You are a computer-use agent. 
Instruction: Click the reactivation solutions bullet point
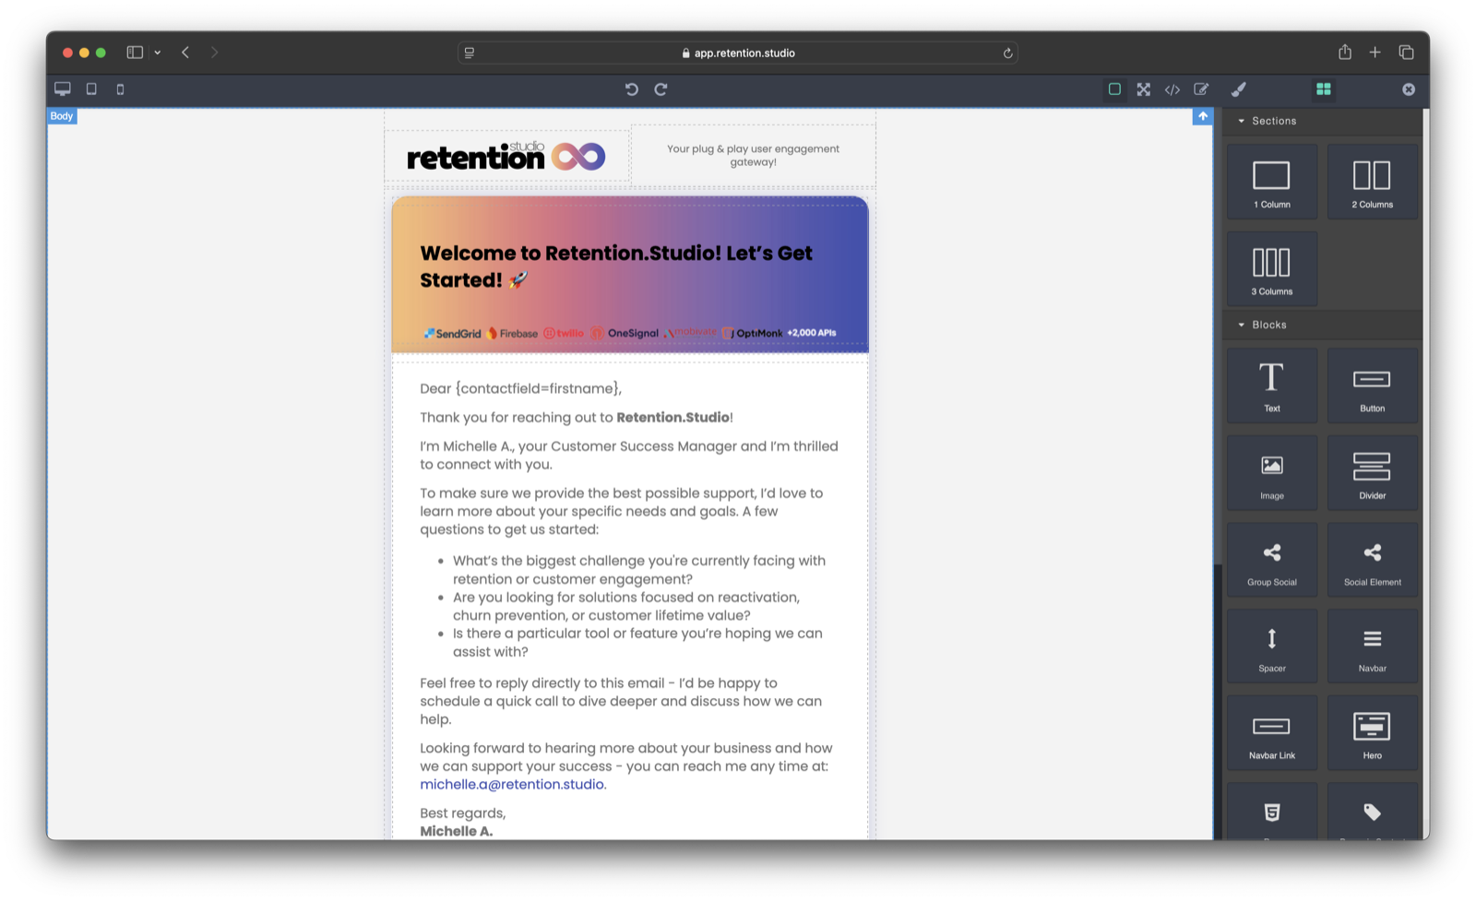point(626,607)
